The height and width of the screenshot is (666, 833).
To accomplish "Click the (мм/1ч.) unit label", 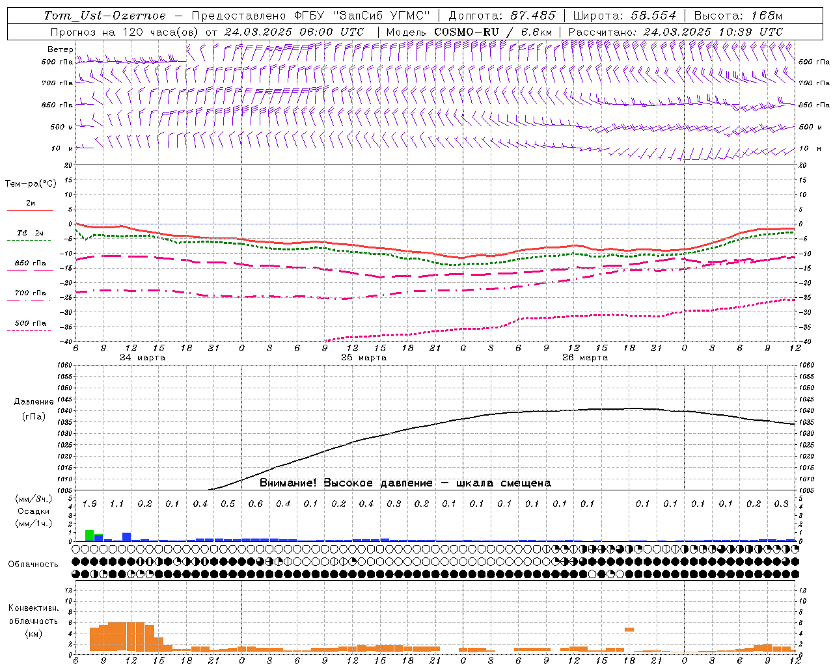I will coord(33,524).
